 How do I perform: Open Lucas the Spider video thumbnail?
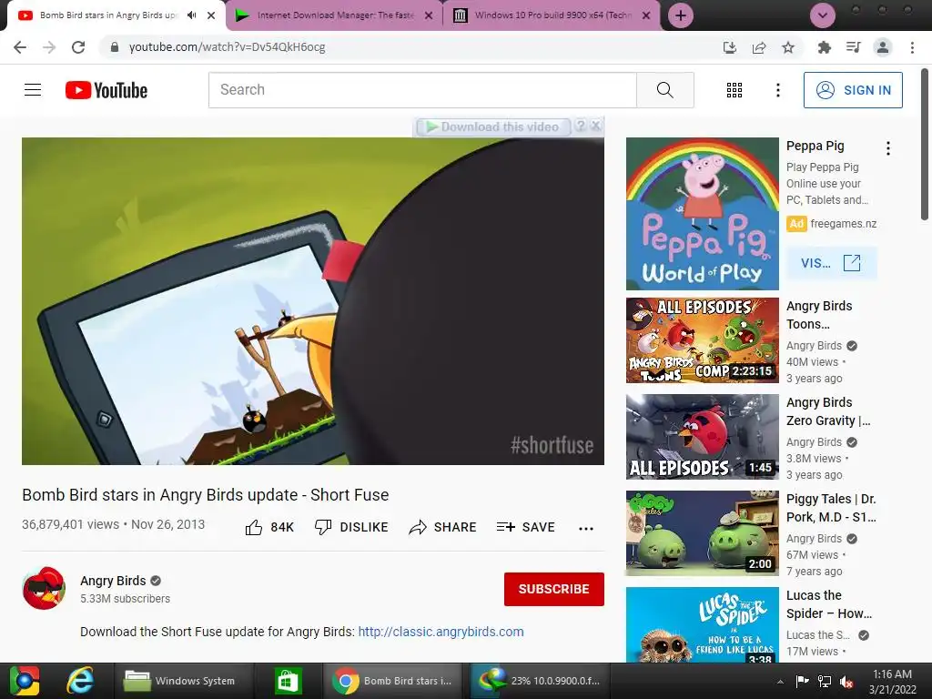tap(702, 624)
